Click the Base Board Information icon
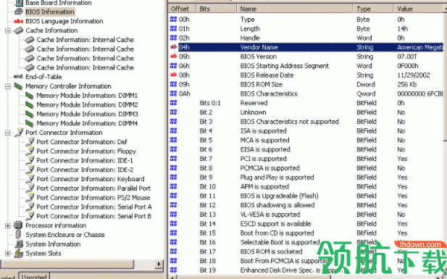The image size is (447, 279). coord(19,3)
